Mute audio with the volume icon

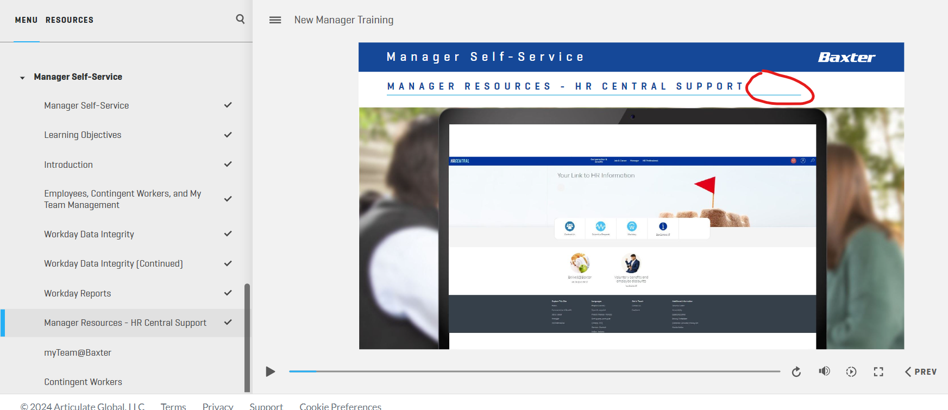824,371
